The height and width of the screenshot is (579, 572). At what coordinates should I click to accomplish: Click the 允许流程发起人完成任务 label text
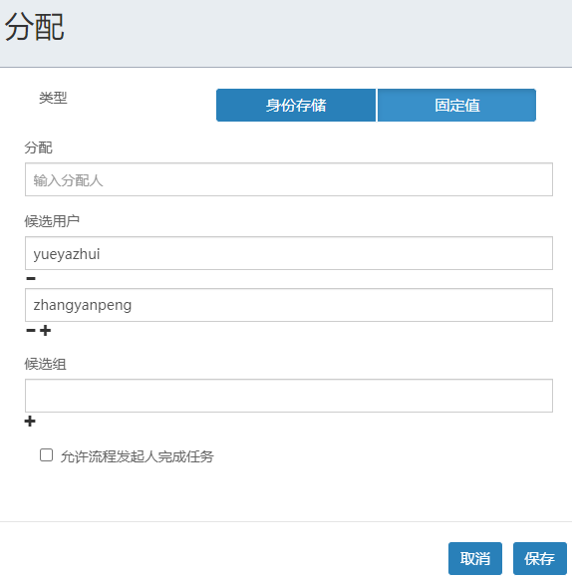pos(137,456)
